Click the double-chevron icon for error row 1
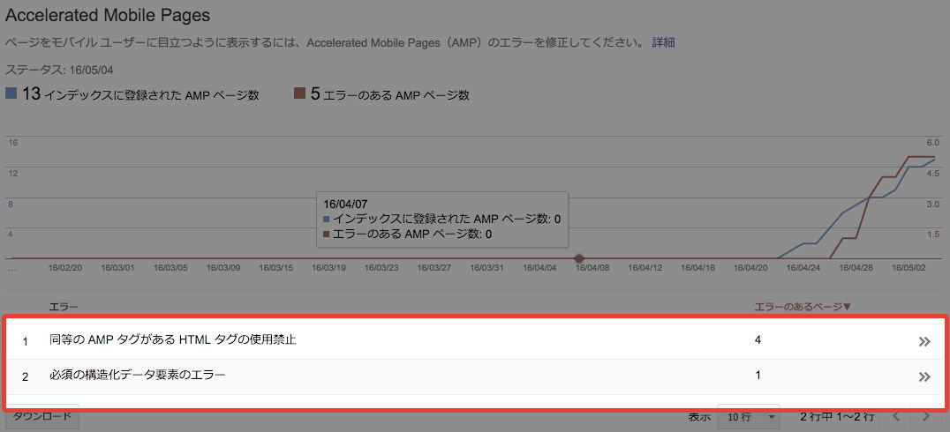The width and height of the screenshot is (950, 432). tap(924, 341)
